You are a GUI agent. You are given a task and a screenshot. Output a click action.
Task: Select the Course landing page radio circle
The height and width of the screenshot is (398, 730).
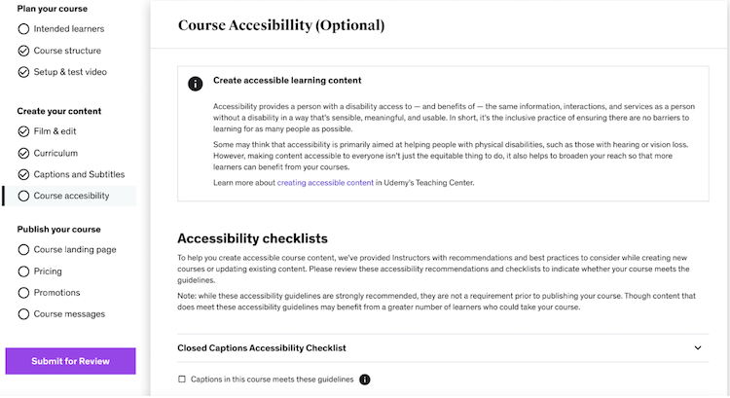click(23, 250)
